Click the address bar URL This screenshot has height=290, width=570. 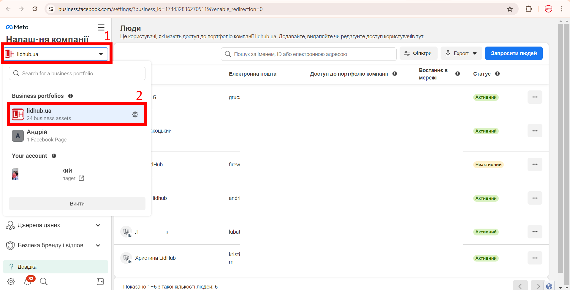coord(160,9)
